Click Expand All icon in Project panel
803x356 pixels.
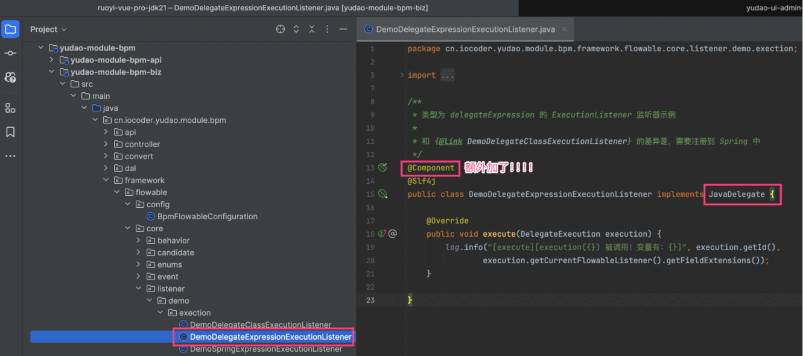[x=296, y=29]
